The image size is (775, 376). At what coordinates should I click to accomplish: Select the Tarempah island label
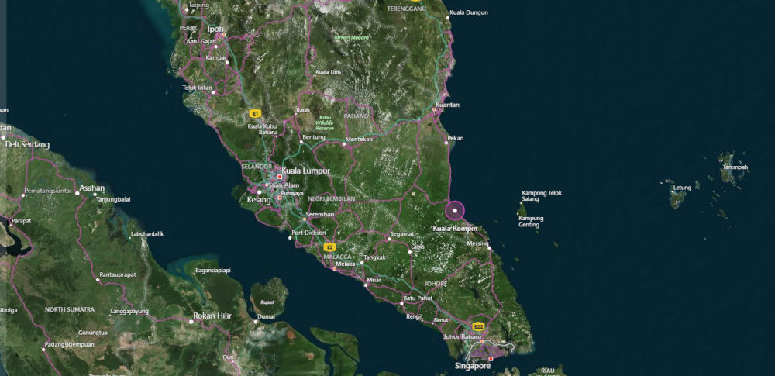point(735,167)
